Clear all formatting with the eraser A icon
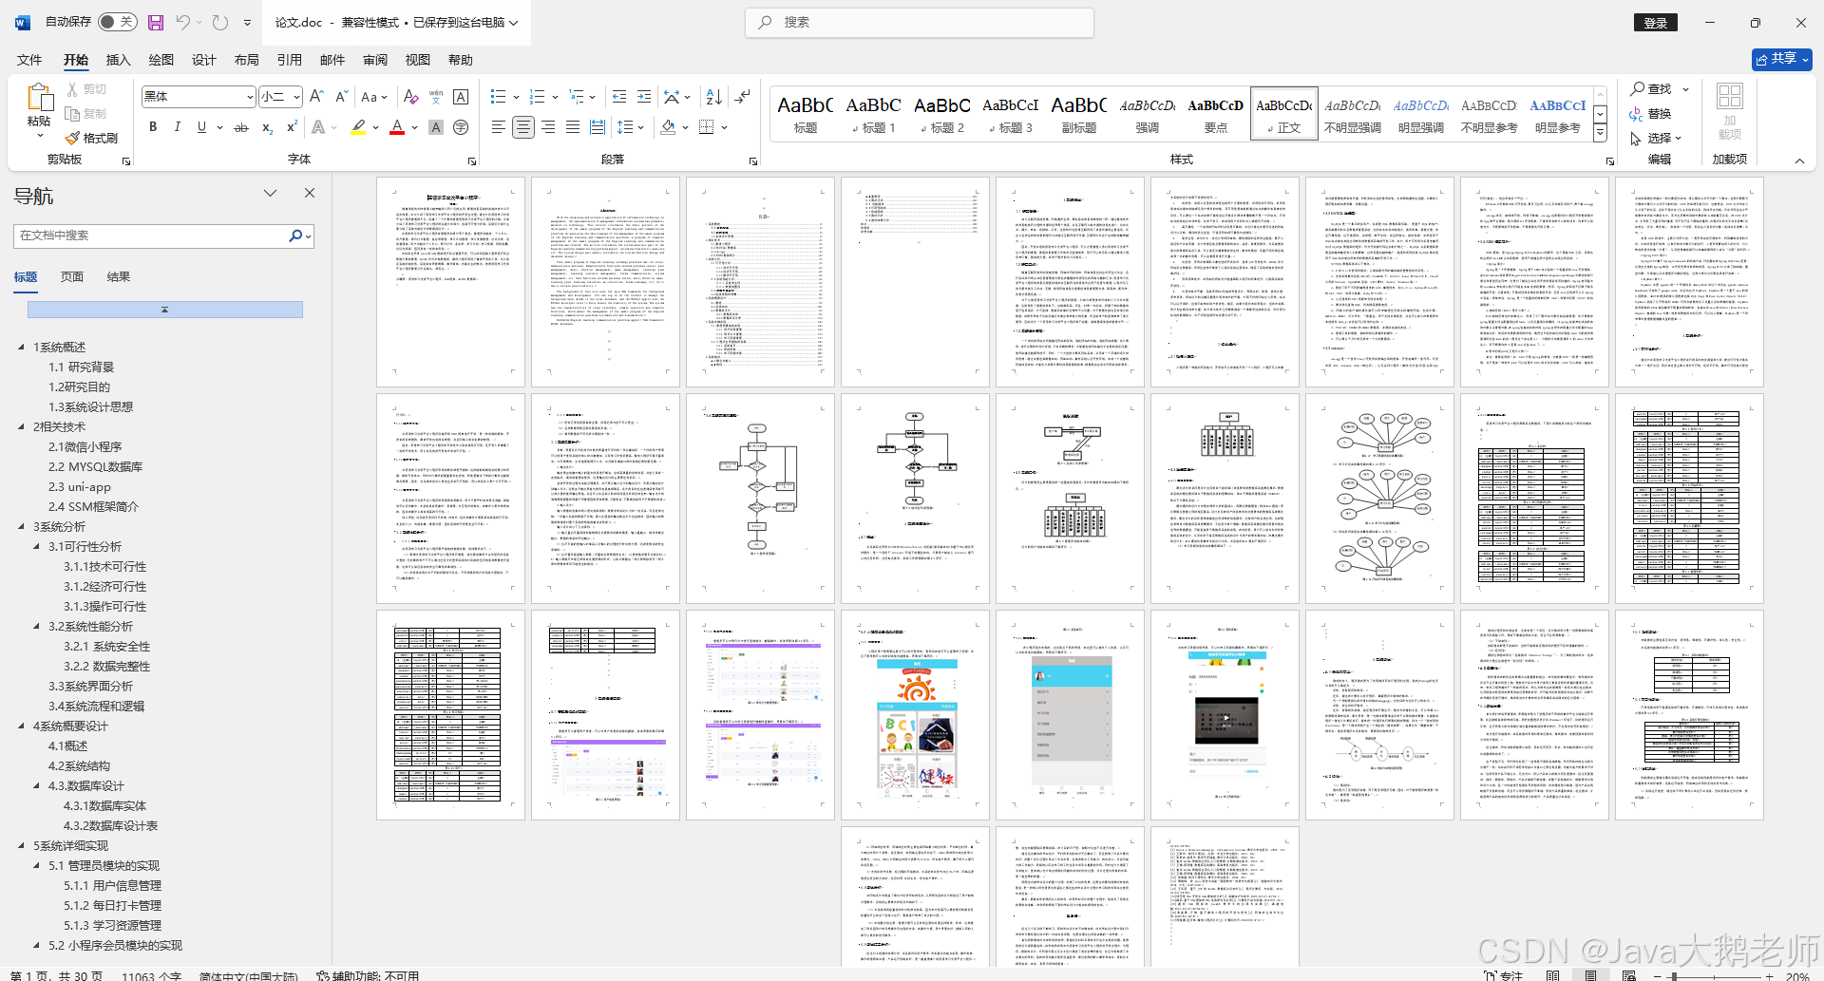1824x981 pixels. (x=410, y=97)
